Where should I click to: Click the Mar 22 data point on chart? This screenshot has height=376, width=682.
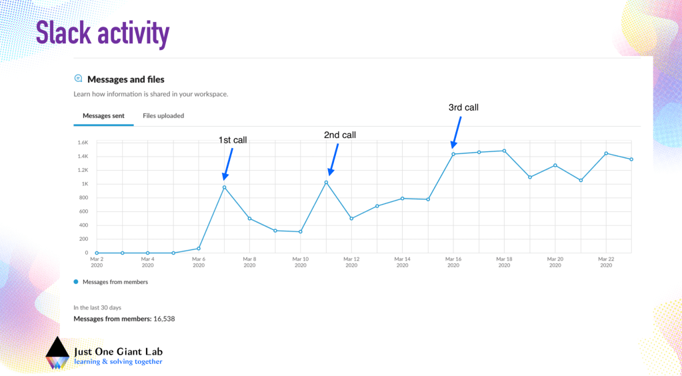606,153
